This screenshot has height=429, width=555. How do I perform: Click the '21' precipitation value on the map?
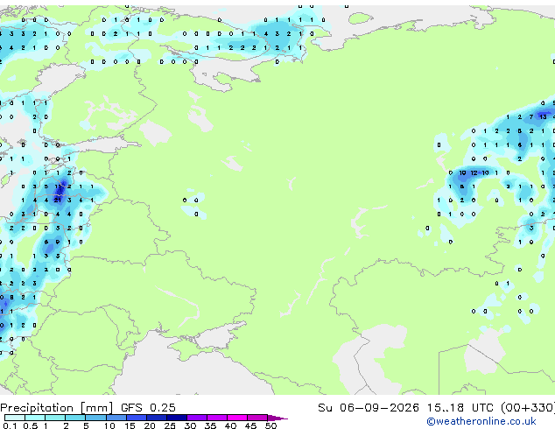click(58, 200)
